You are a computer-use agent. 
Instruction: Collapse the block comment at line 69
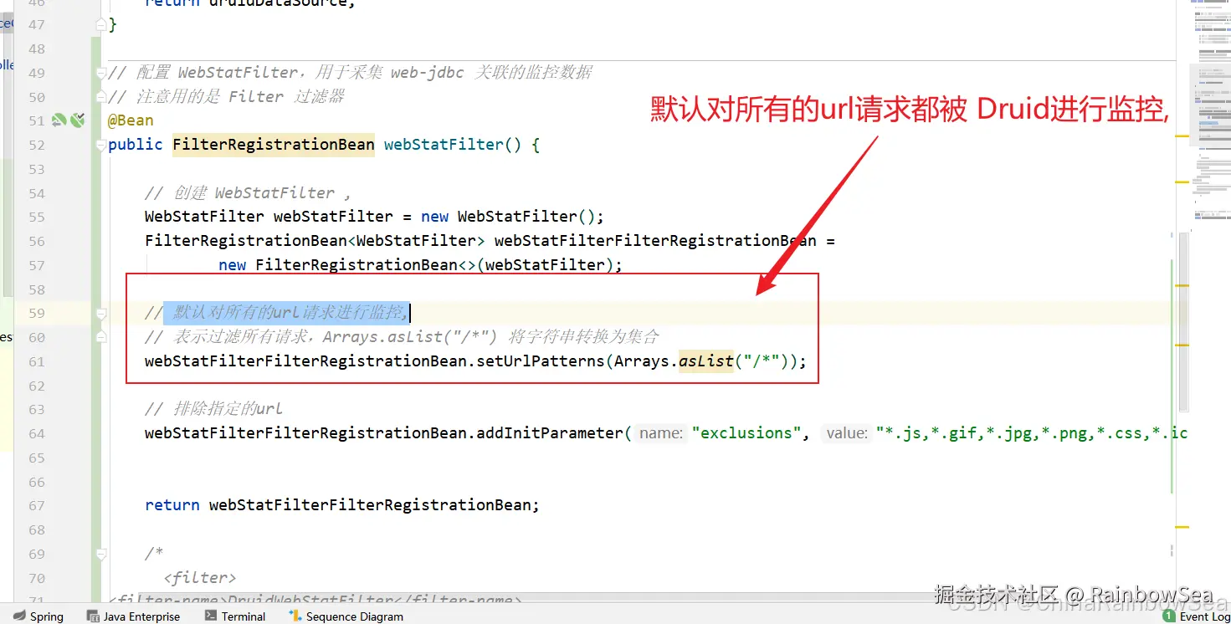[101, 554]
